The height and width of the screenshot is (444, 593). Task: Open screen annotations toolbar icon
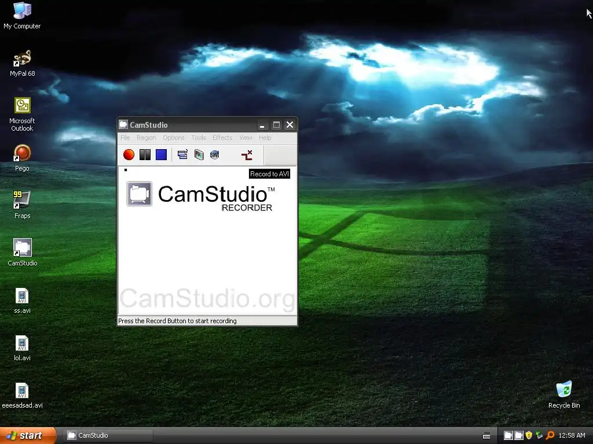pyautogui.click(x=199, y=155)
